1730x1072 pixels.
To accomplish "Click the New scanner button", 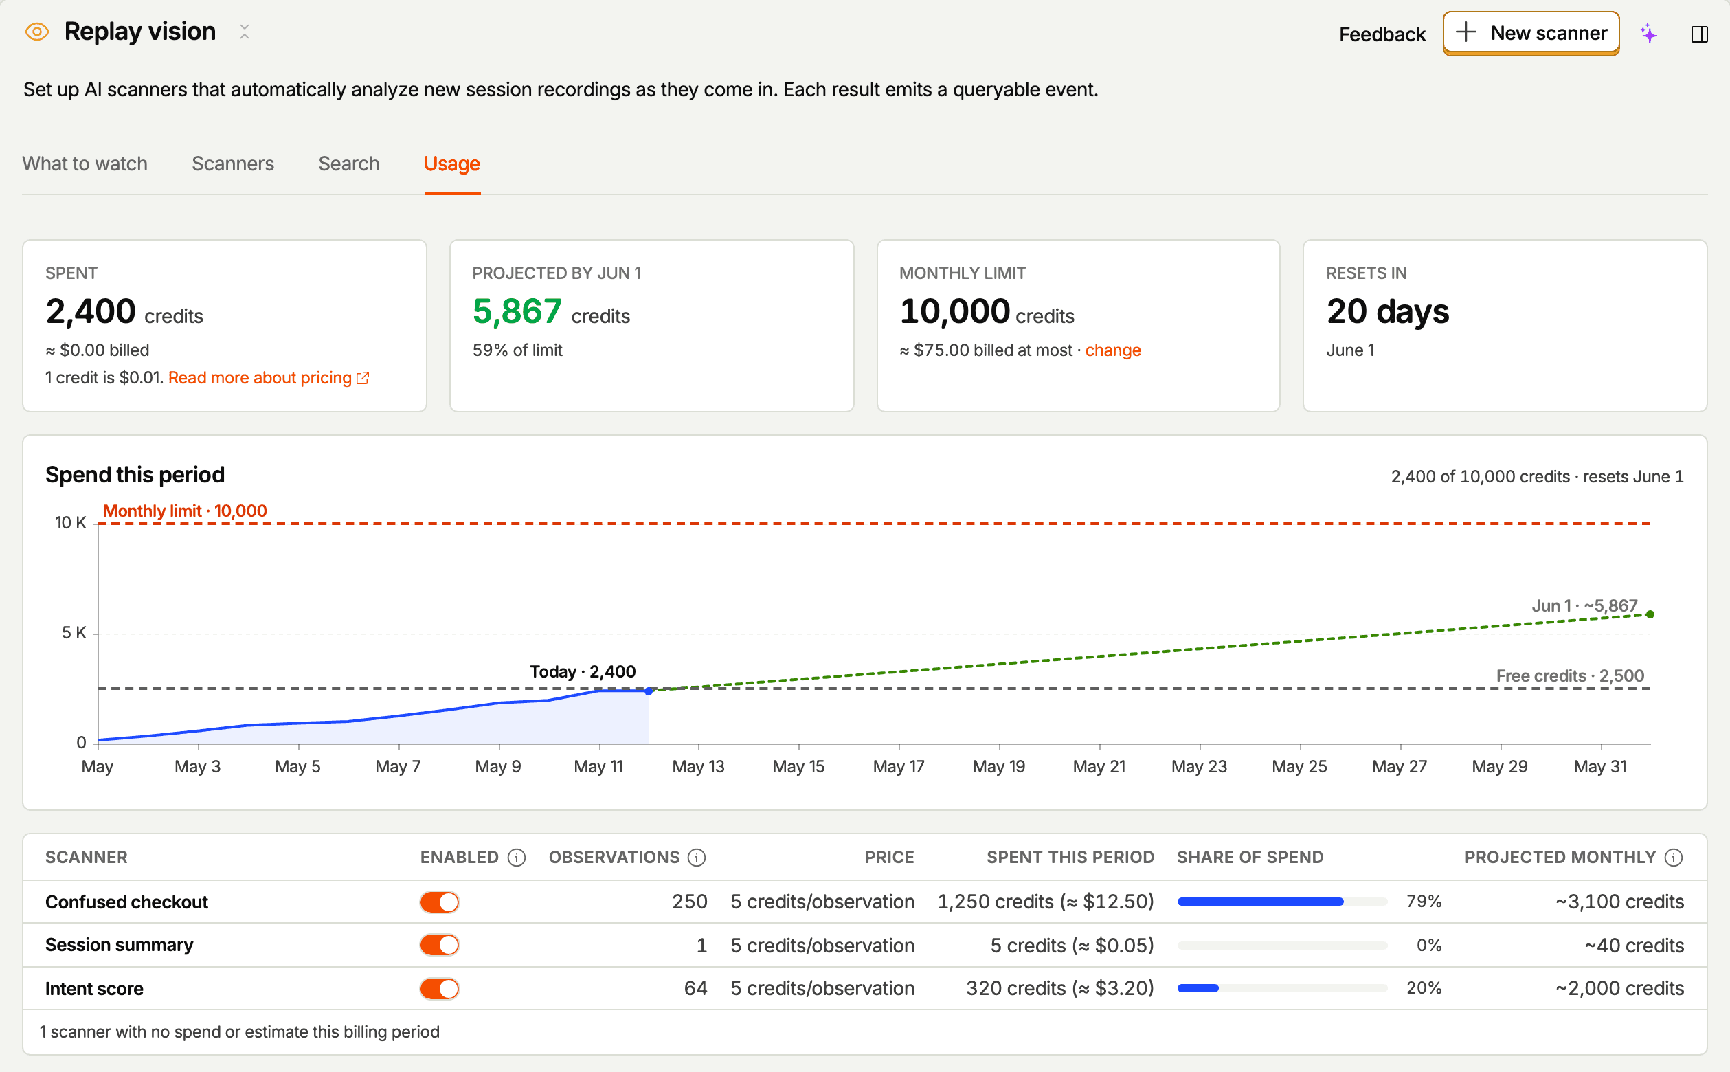I will pos(1531,32).
